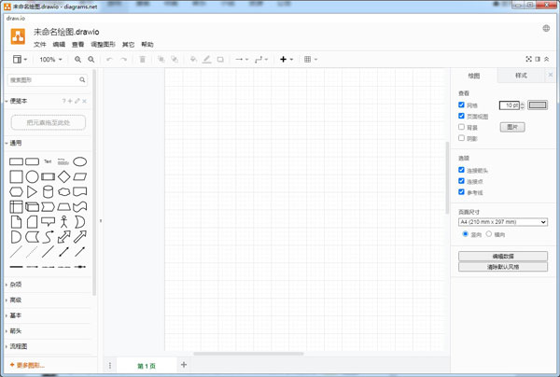Image resolution: width=560 pixels, height=377 pixels.
Task: Click the zoom out magnifier icon
Action: [x=91, y=60]
